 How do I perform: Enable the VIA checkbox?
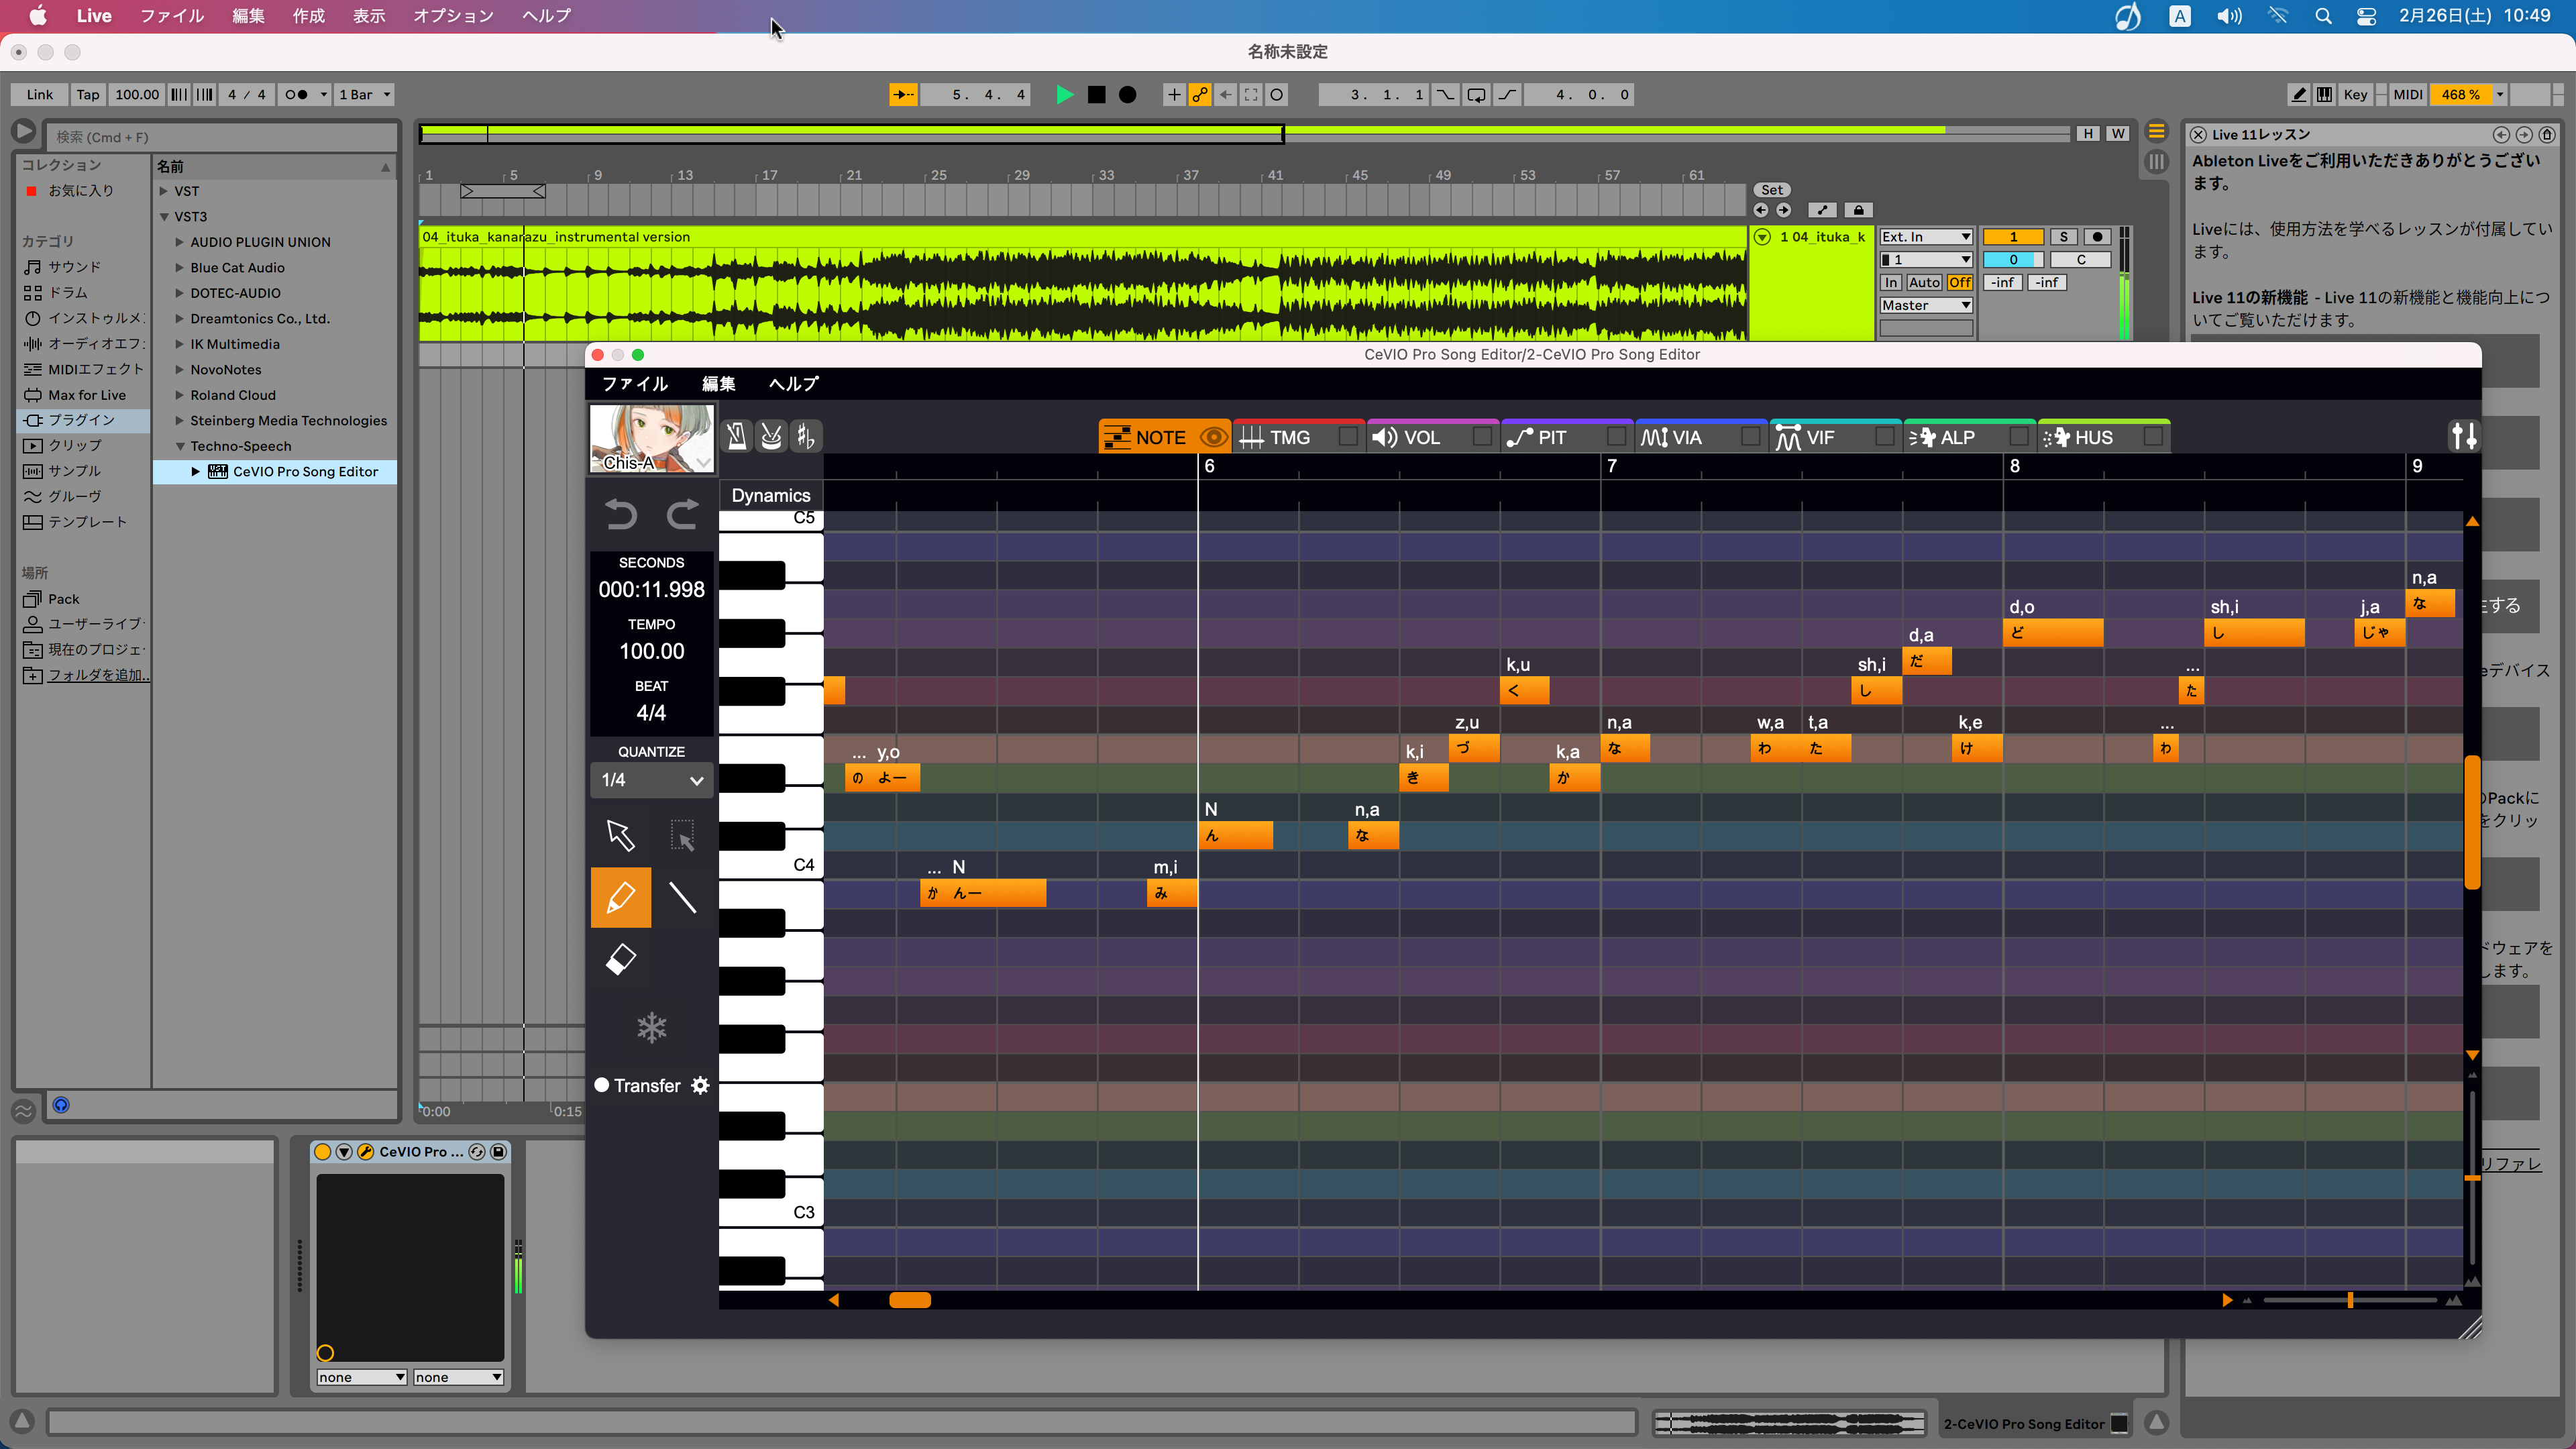(x=1750, y=436)
